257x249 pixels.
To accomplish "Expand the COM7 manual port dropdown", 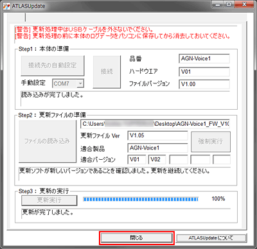I will [x=80, y=83].
